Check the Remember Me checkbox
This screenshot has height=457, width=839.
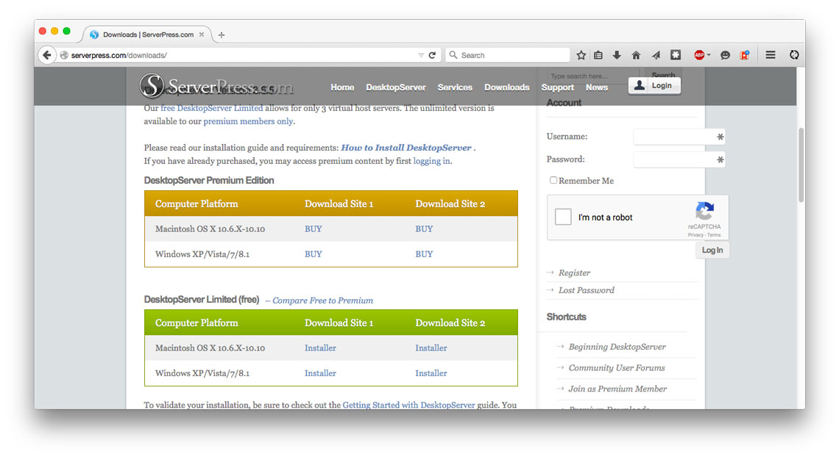tap(553, 181)
